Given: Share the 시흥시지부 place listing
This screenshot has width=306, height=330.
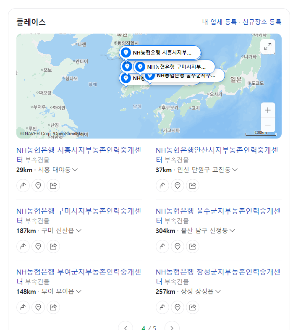Looking at the screenshot, I should click(x=53, y=186).
